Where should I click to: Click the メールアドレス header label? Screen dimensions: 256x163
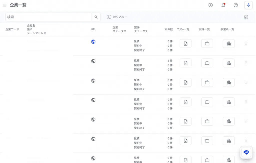[x=36, y=33]
